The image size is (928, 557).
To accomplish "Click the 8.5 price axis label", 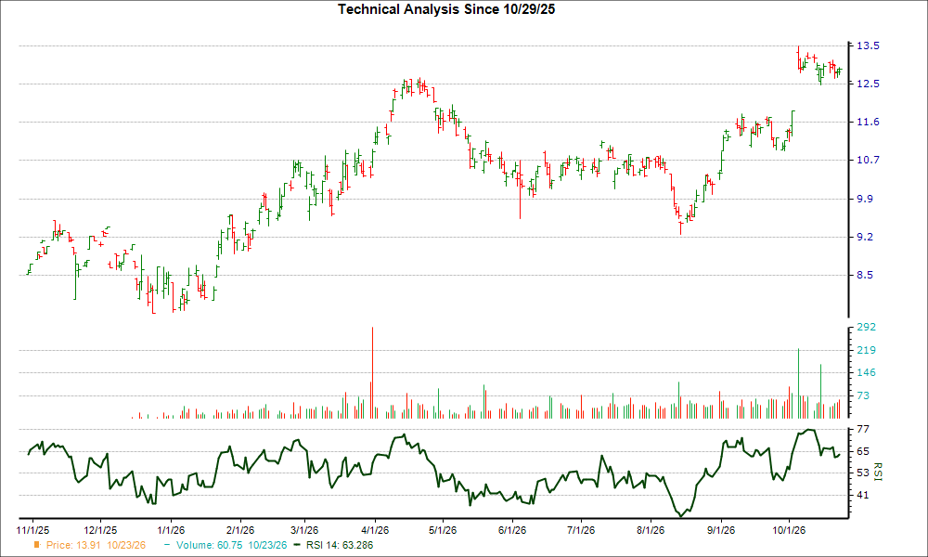I will tap(865, 275).
